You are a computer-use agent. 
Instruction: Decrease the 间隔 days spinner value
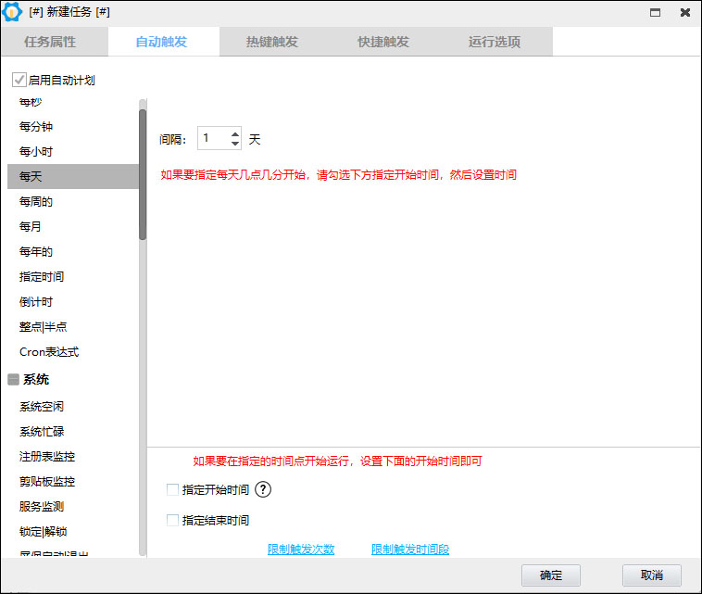[x=235, y=144]
